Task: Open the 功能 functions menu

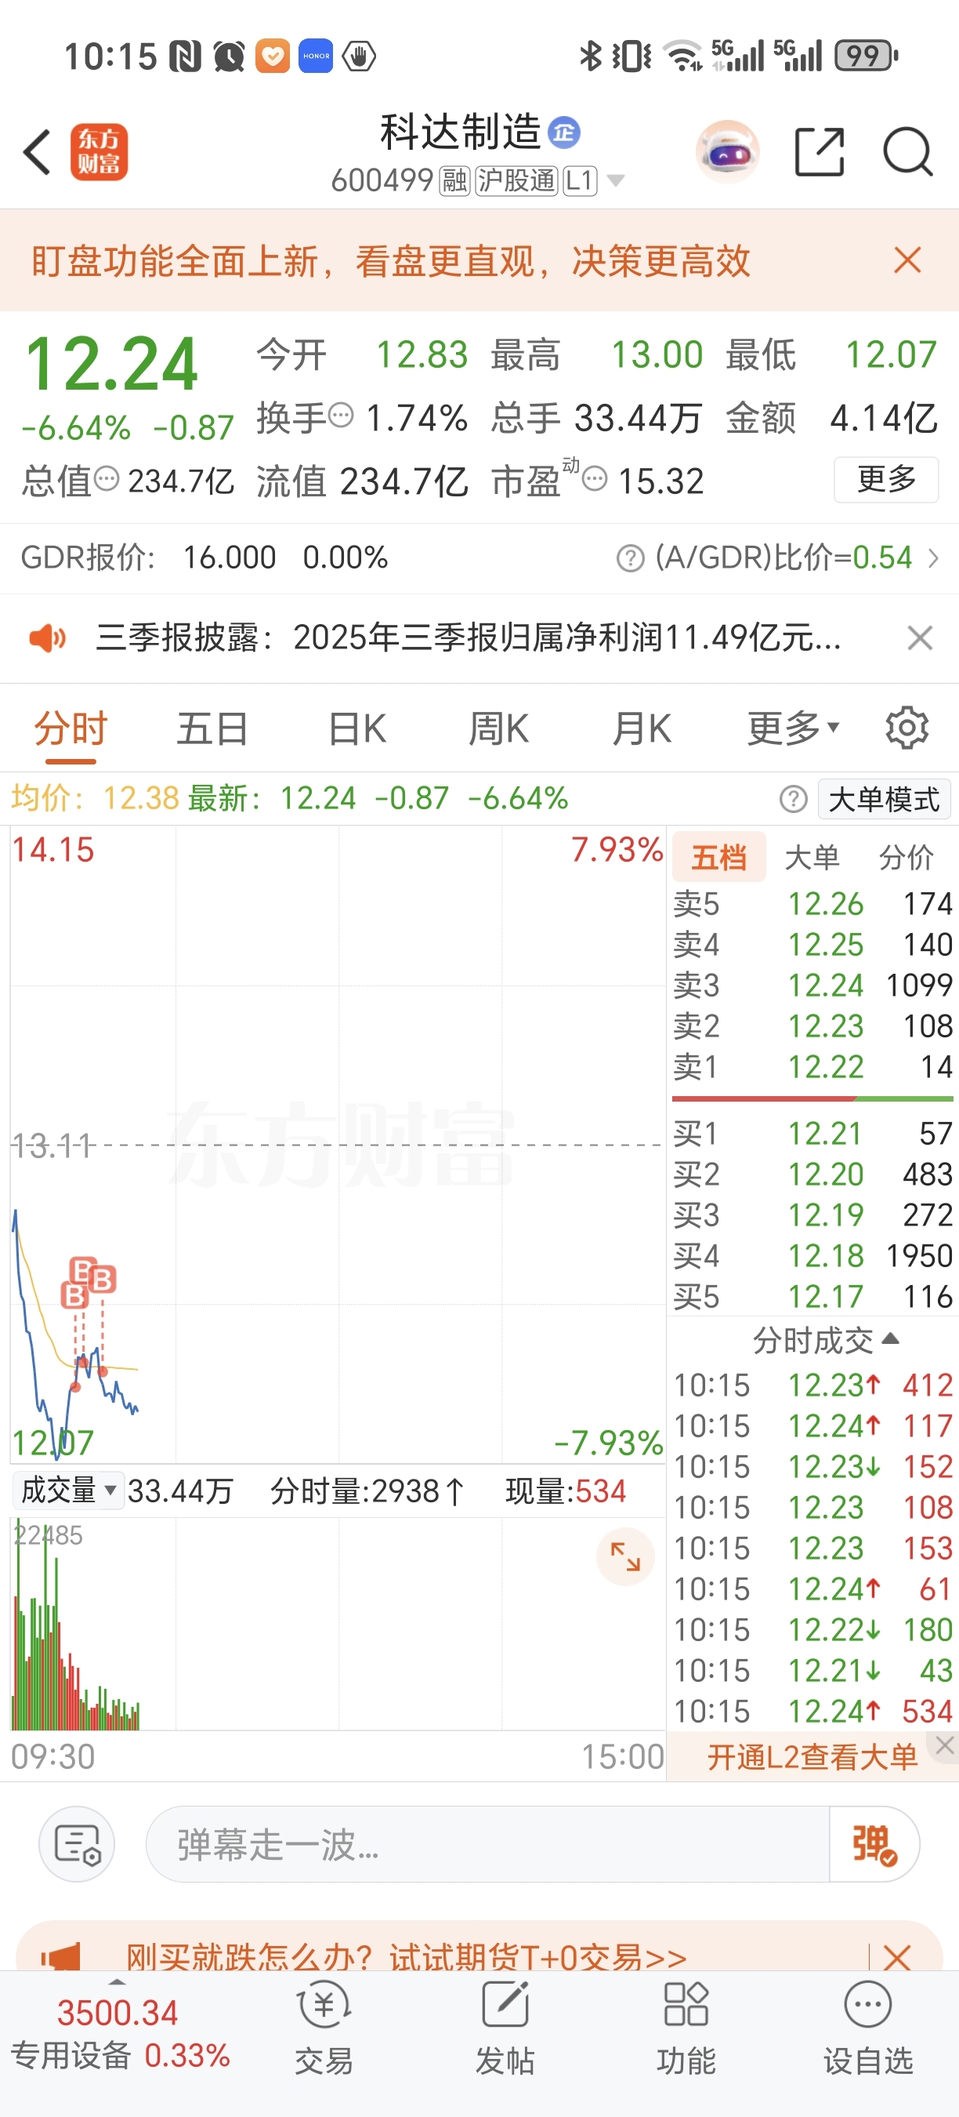Action: tap(686, 2028)
